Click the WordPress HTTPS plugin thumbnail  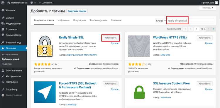coord(139,46)
